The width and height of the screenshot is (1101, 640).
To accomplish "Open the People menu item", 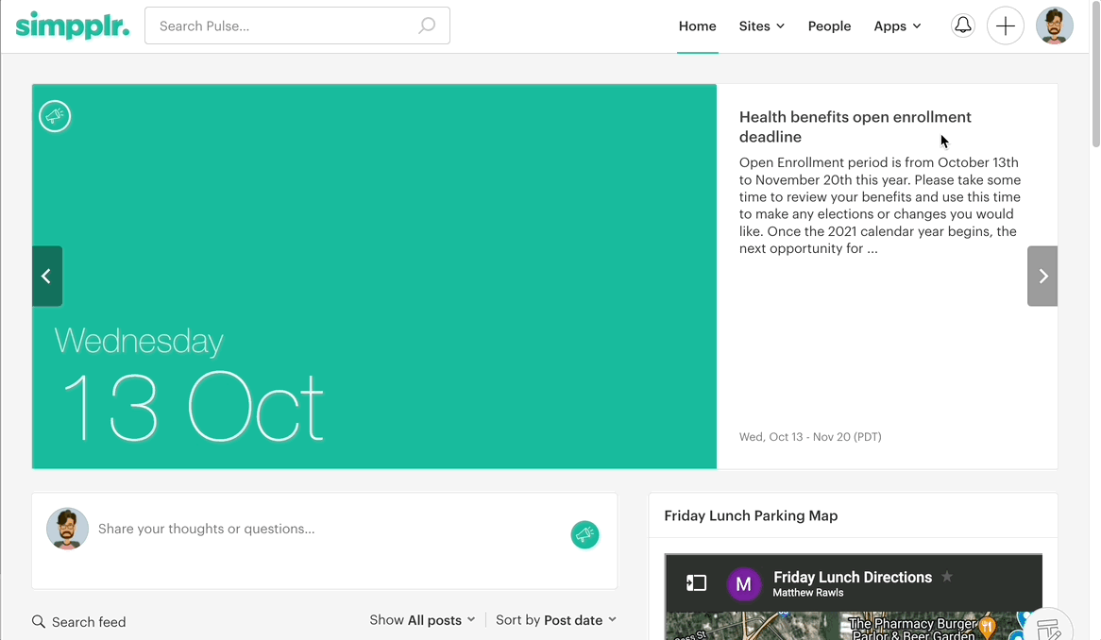I will [829, 26].
